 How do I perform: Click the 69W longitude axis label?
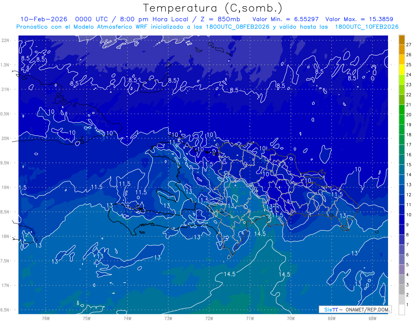(x=332, y=318)
